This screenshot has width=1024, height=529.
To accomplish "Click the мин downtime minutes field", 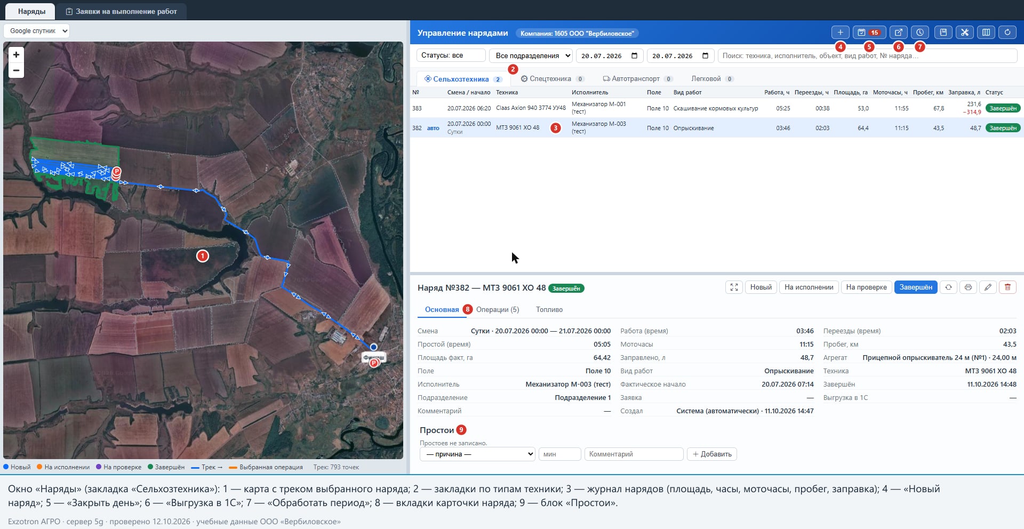I will pos(559,454).
